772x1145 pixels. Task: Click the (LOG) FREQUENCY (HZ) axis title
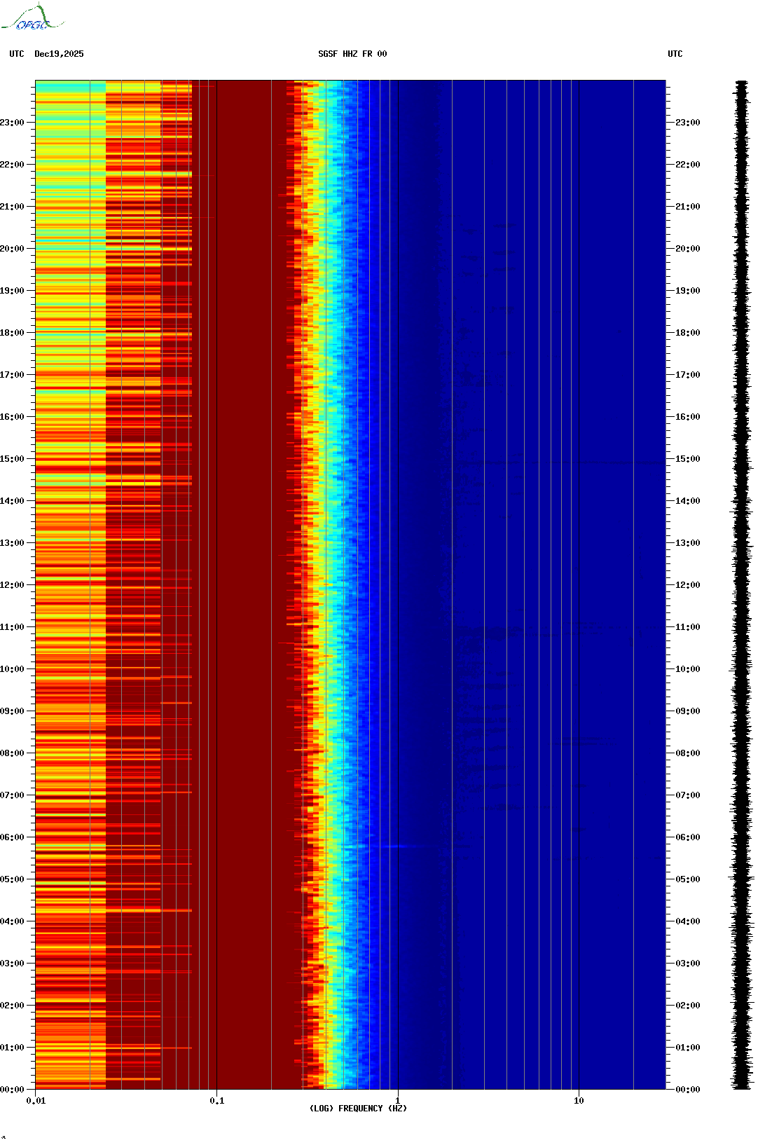pos(358,1109)
